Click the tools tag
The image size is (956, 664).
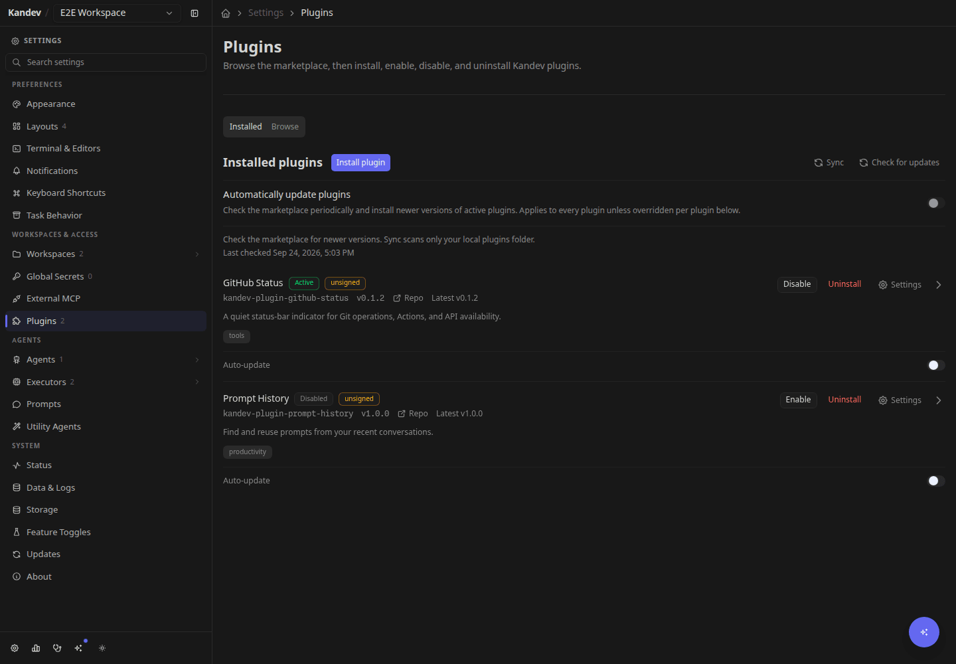[x=236, y=336]
